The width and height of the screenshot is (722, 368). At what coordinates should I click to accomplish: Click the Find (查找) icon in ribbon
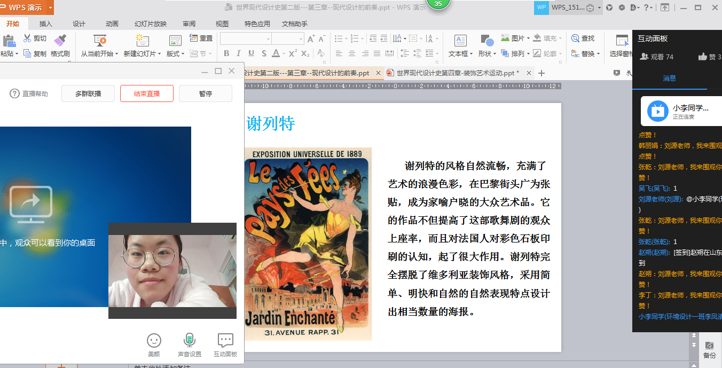click(x=576, y=38)
